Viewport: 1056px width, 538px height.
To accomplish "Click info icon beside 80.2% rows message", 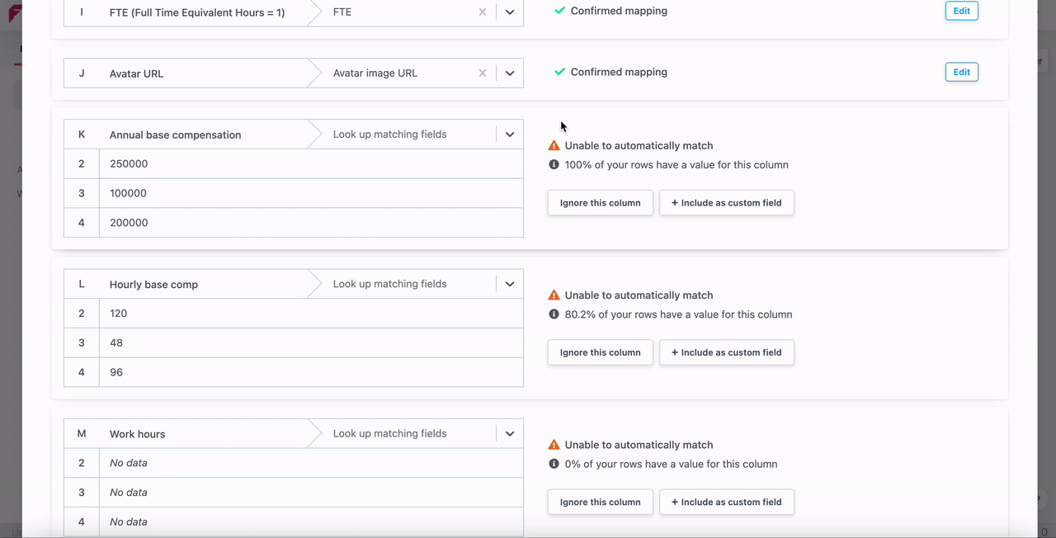I will (x=554, y=314).
